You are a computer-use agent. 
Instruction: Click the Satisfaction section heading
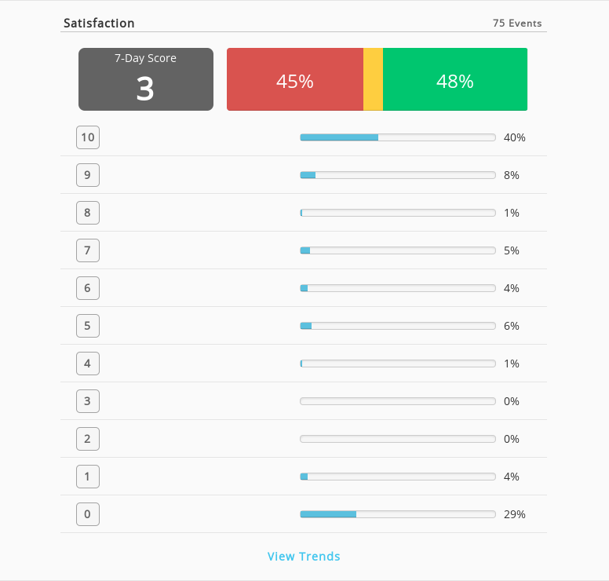99,24
